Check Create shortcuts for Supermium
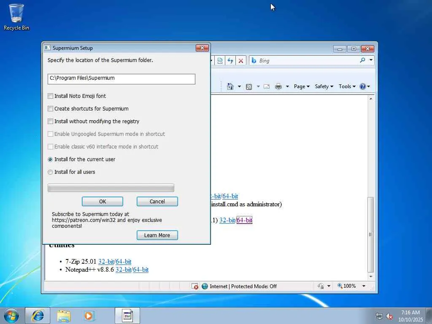This screenshot has width=432, height=324. pyautogui.click(x=51, y=108)
